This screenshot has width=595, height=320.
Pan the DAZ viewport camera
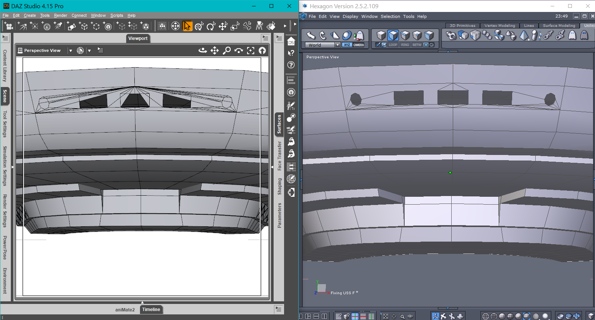click(x=215, y=50)
